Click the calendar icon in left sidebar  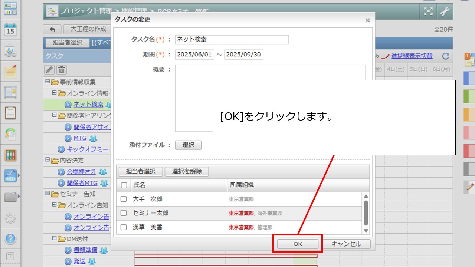click(10, 29)
